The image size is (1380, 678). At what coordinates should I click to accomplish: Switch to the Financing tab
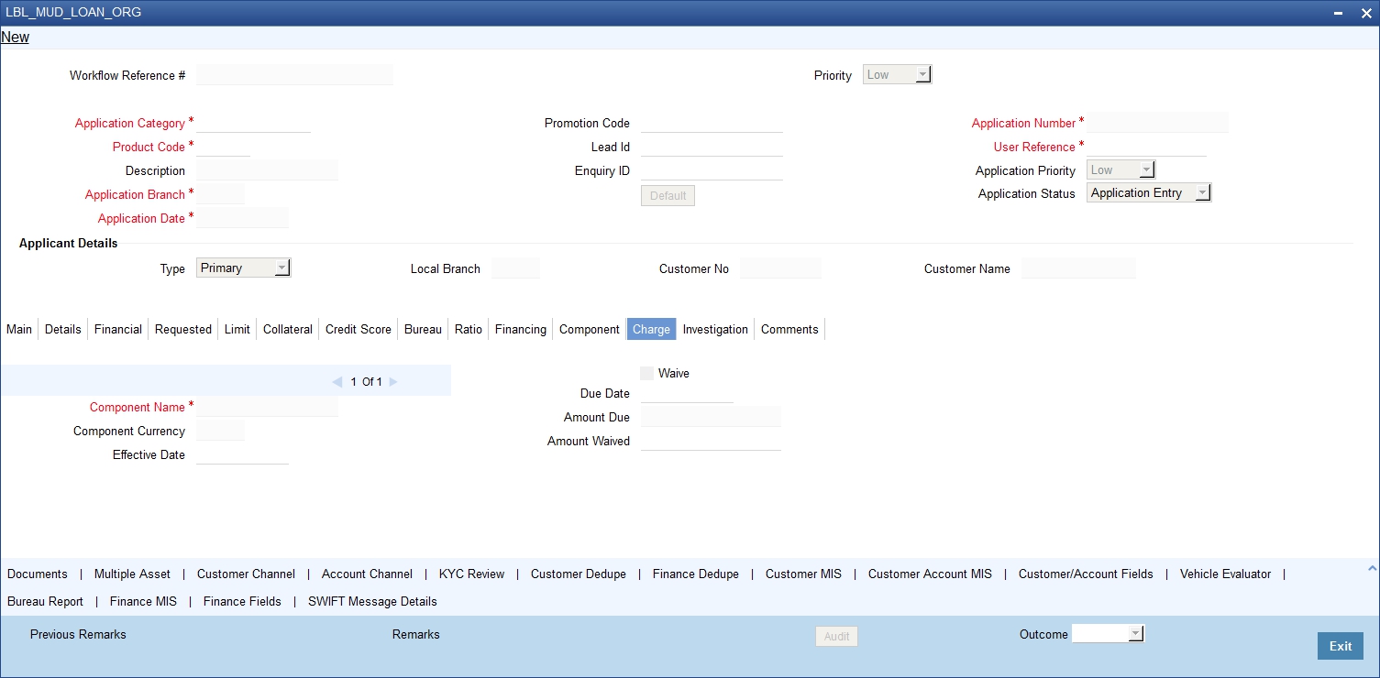click(521, 329)
